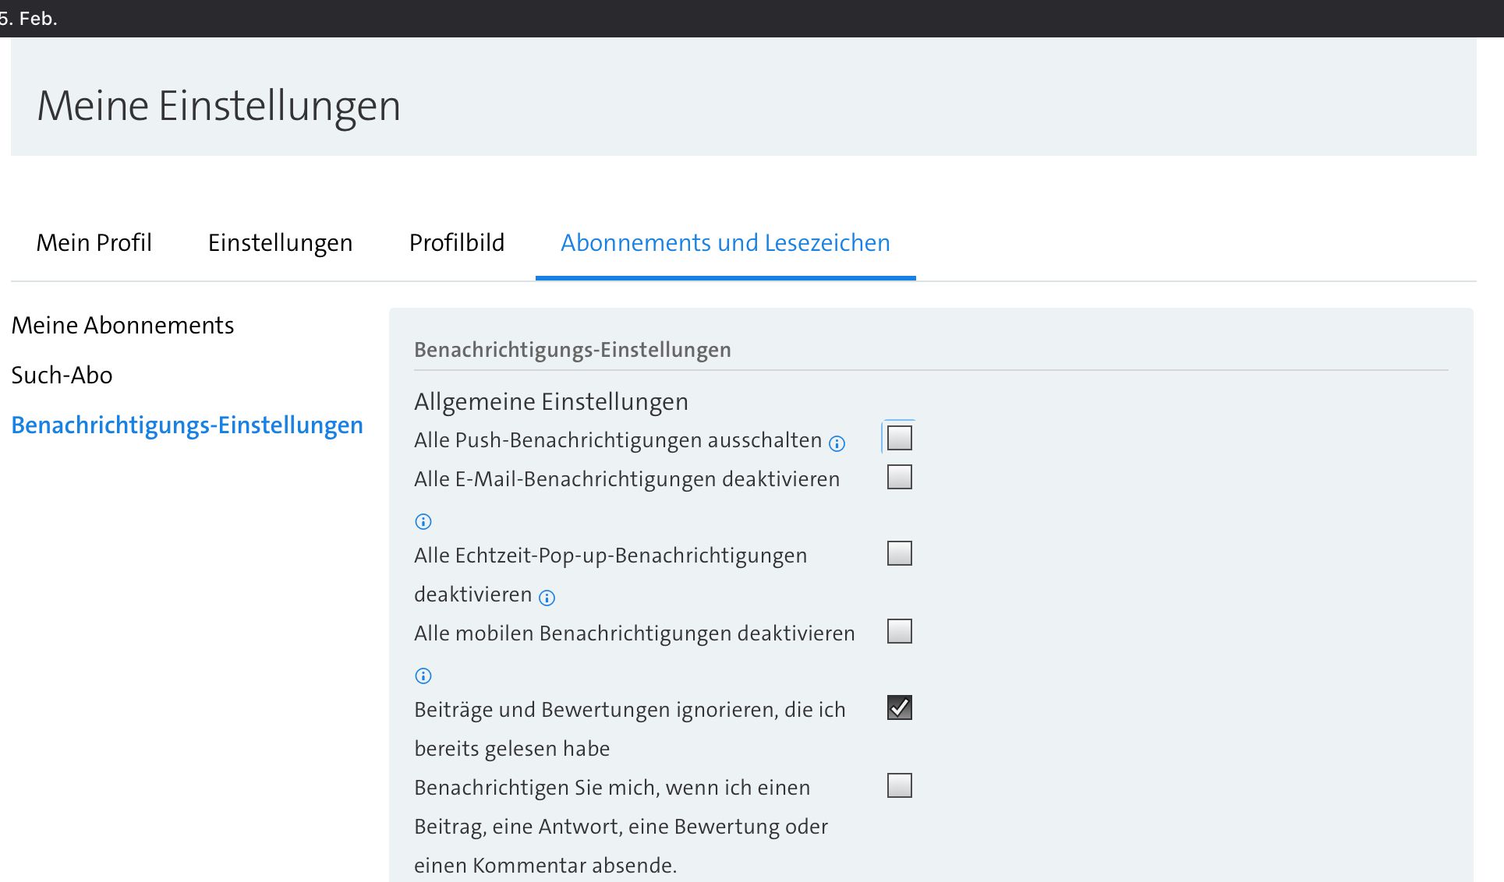This screenshot has height=882, width=1504.
Task: Toggle Alle mobilen Benachrichtigungen deaktivieren checkbox
Action: coord(899,631)
